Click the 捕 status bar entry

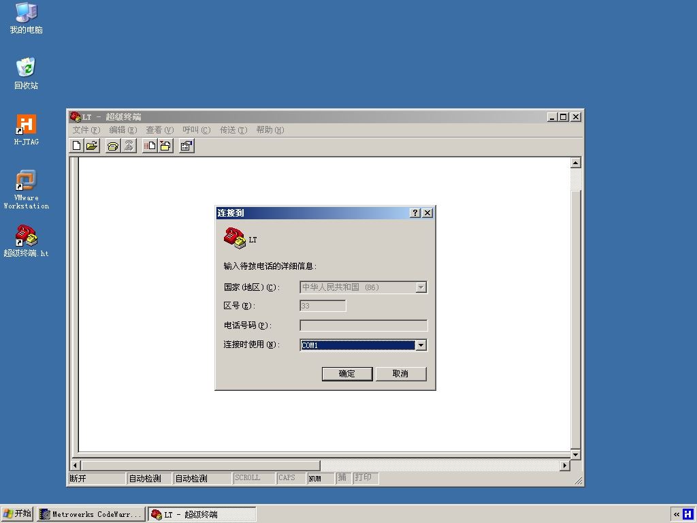tap(343, 478)
